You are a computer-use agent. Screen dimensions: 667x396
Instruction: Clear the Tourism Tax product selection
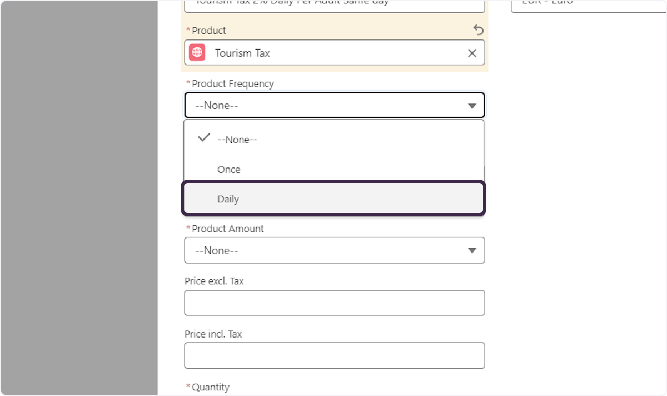pyautogui.click(x=472, y=53)
